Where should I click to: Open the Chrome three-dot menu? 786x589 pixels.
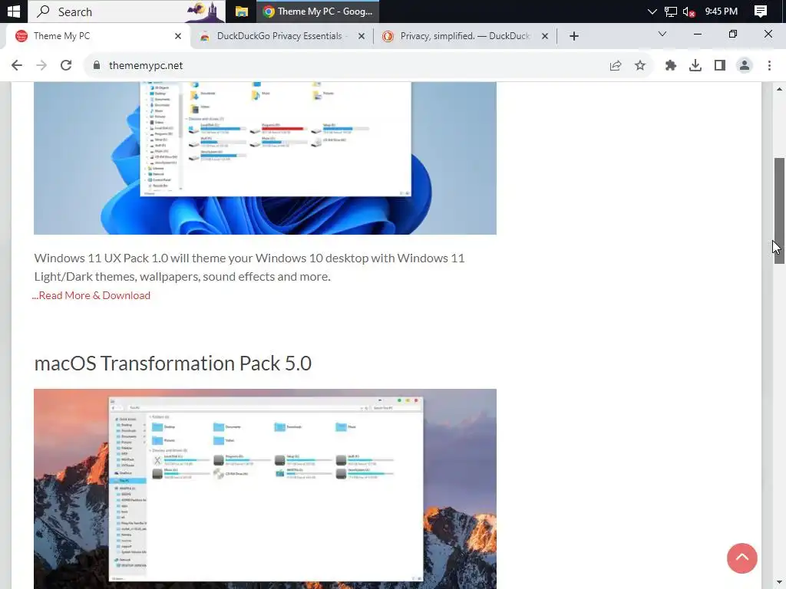point(769,65)
